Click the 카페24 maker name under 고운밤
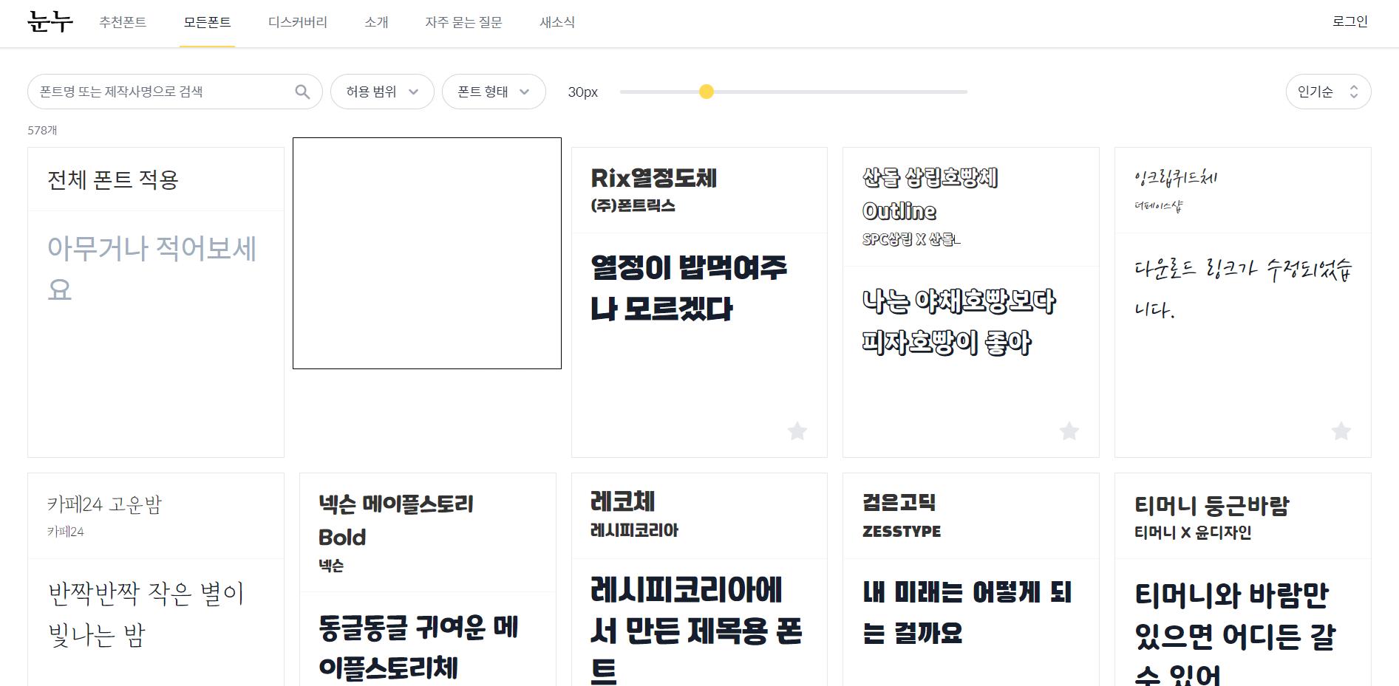The image size is (1399, 686). pos(66,532)
